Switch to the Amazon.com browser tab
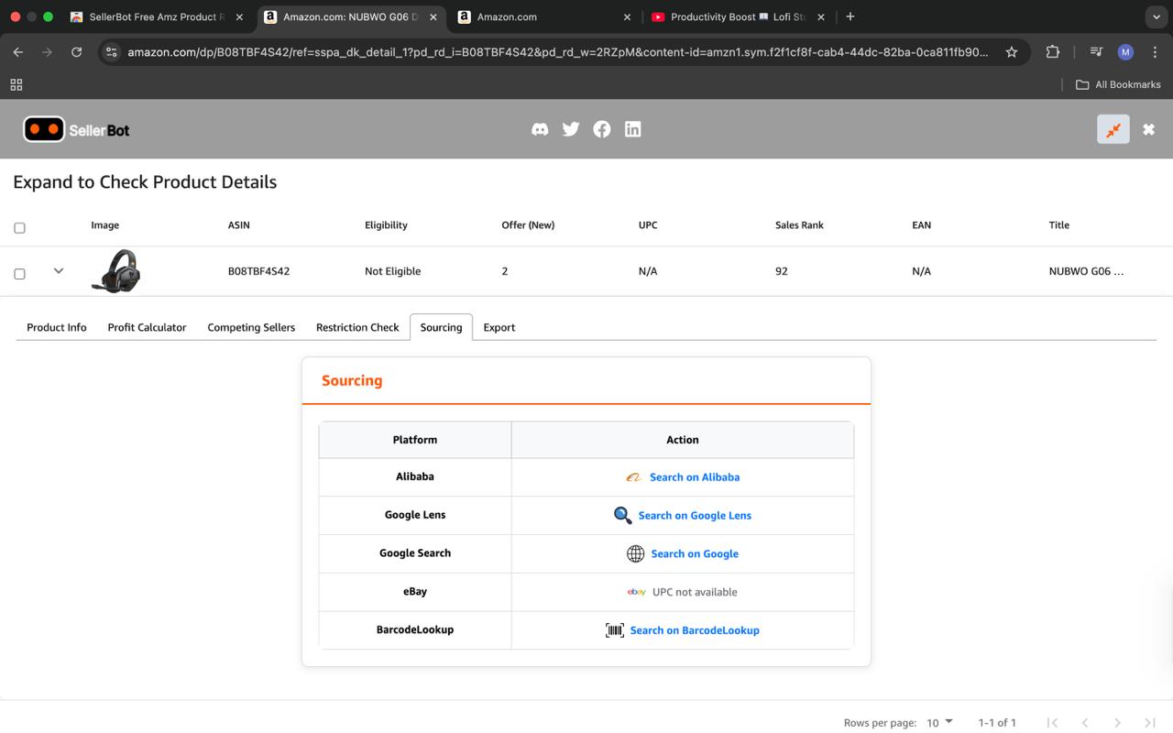 coord(544,16)
